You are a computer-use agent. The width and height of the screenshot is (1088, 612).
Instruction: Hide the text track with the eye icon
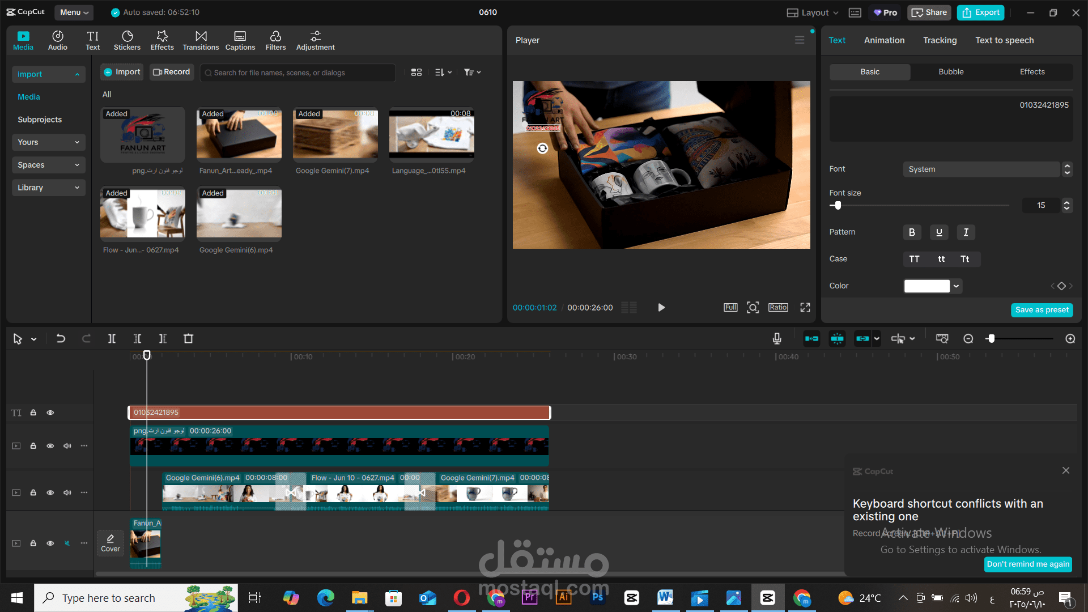tap(50, 413)
